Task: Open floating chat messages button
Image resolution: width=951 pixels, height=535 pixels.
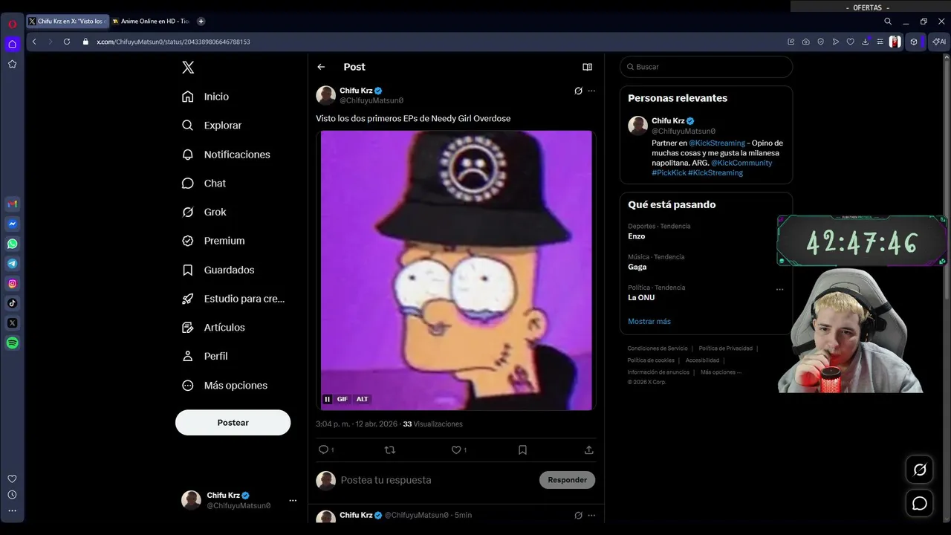Action: point(920,503)
